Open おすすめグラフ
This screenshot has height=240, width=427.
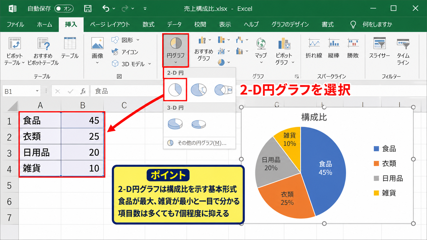[x=204, y=48]
